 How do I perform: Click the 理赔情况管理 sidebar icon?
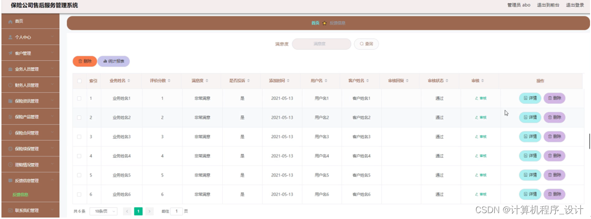(11, 165)
